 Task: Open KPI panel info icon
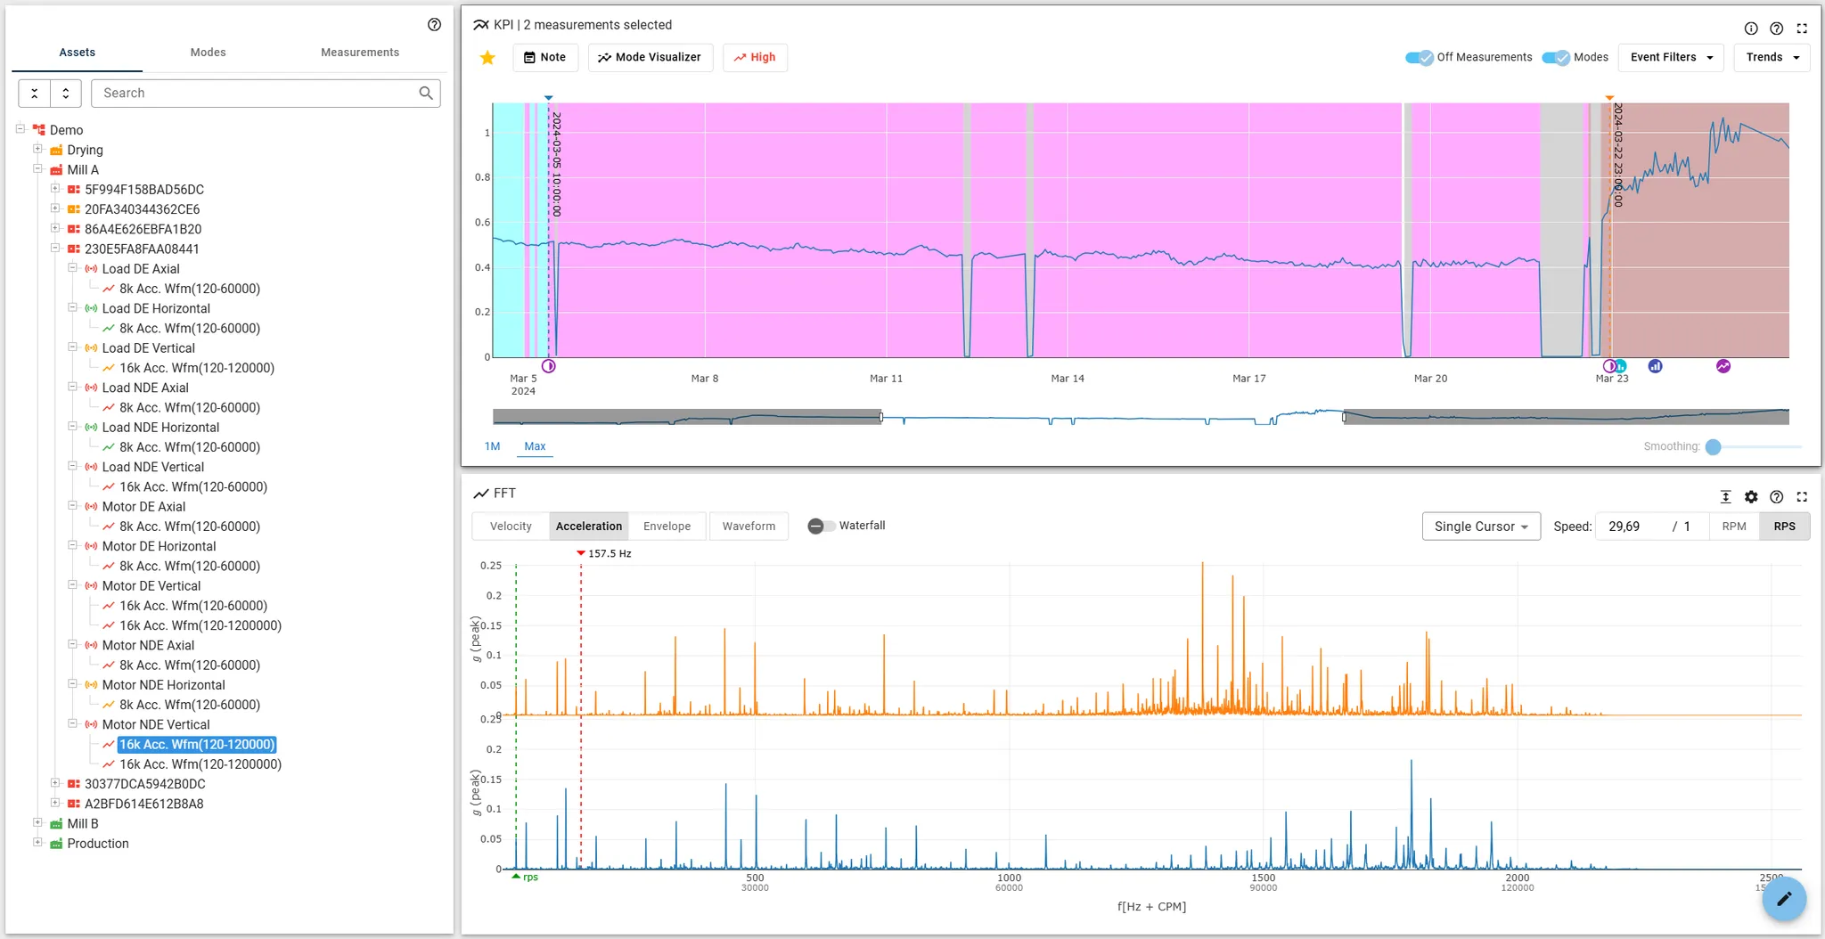[1751, 29]
